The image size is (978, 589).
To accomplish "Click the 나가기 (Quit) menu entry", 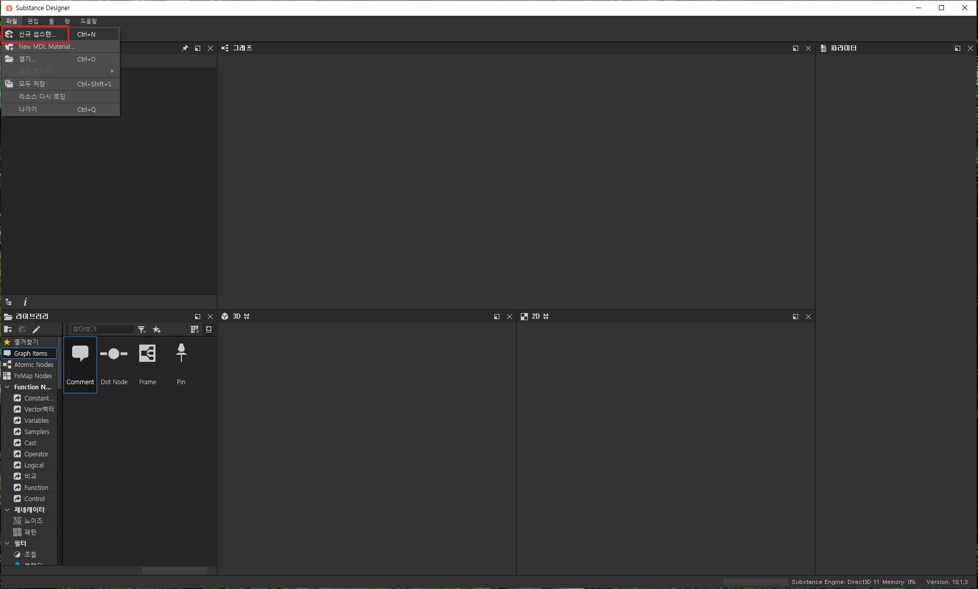I will (28, 109).
